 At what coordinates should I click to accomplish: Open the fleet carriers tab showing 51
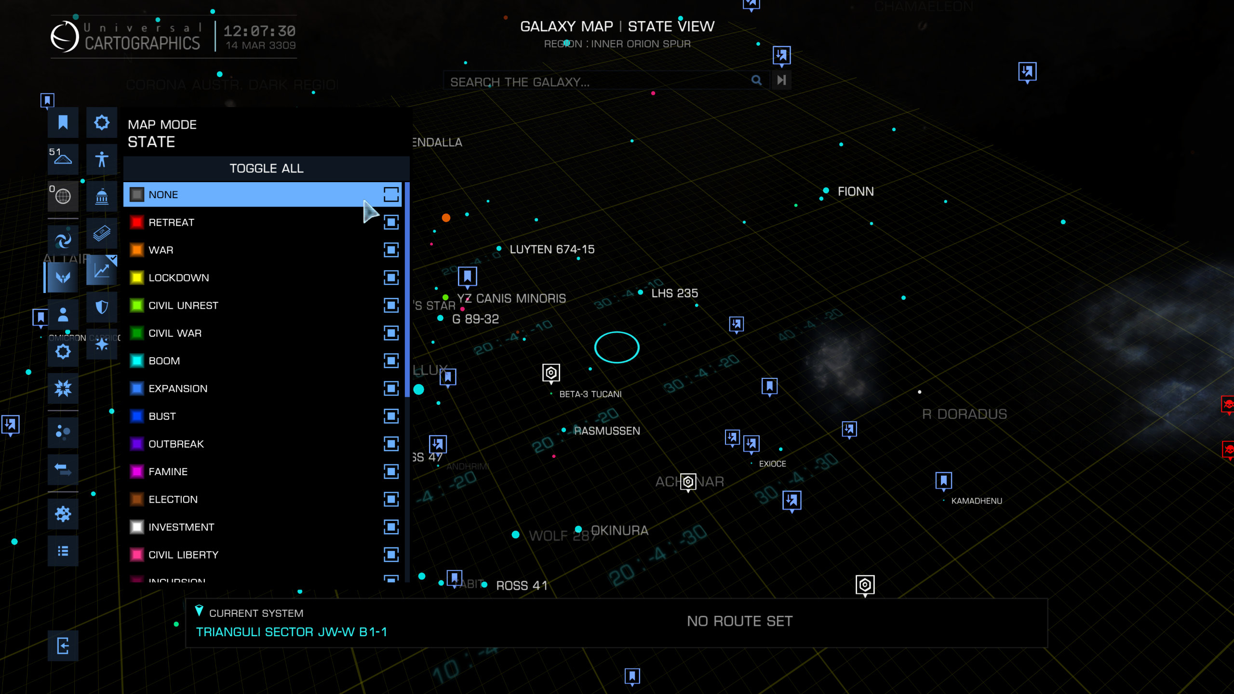coord(63,159)
